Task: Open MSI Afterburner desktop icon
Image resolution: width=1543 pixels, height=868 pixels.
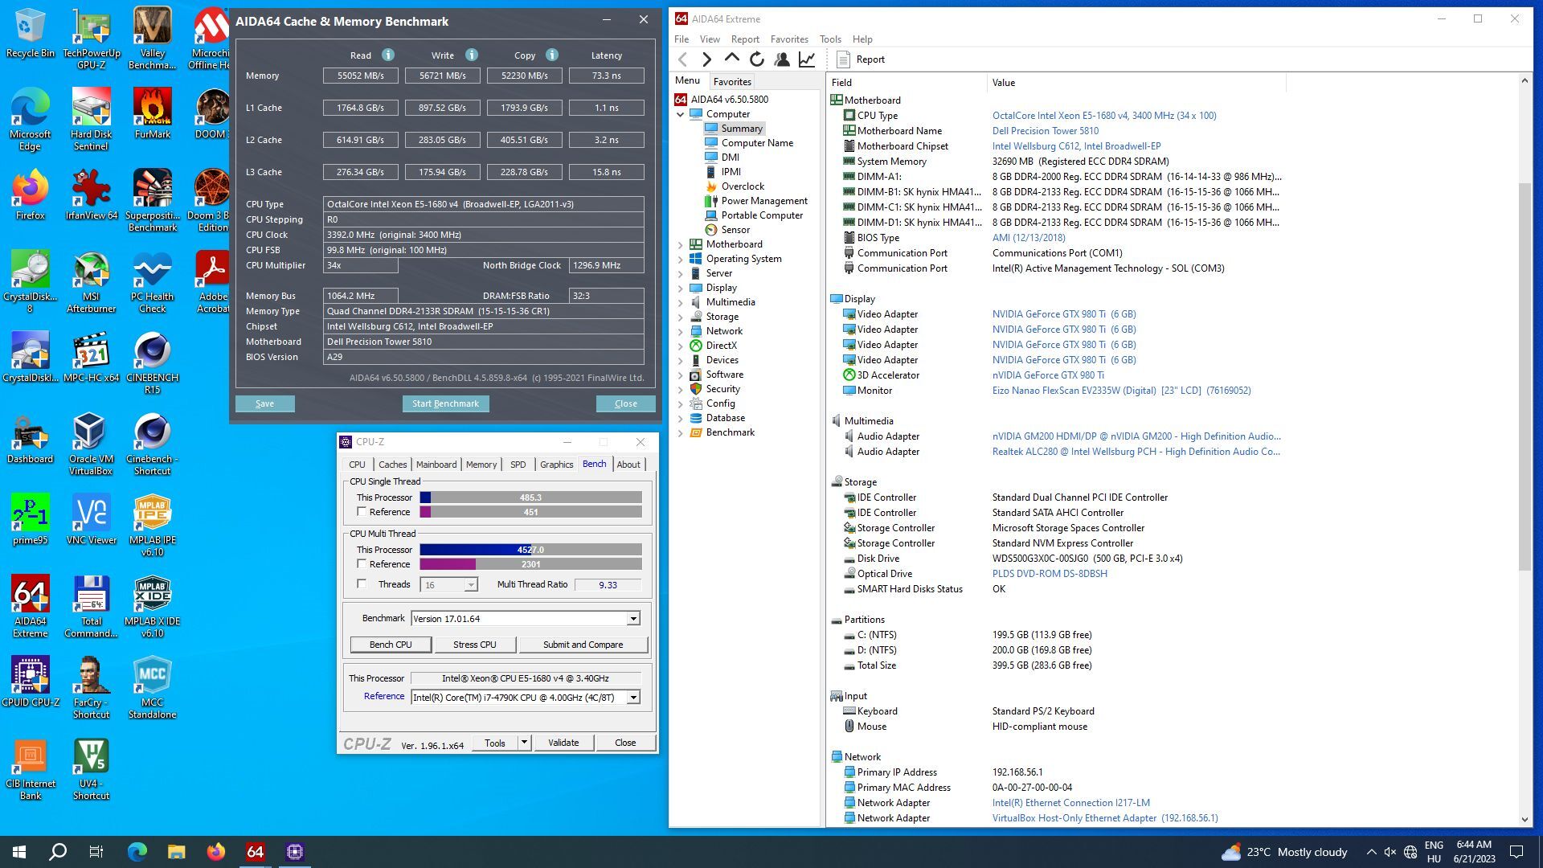Action: coord(91,282)
